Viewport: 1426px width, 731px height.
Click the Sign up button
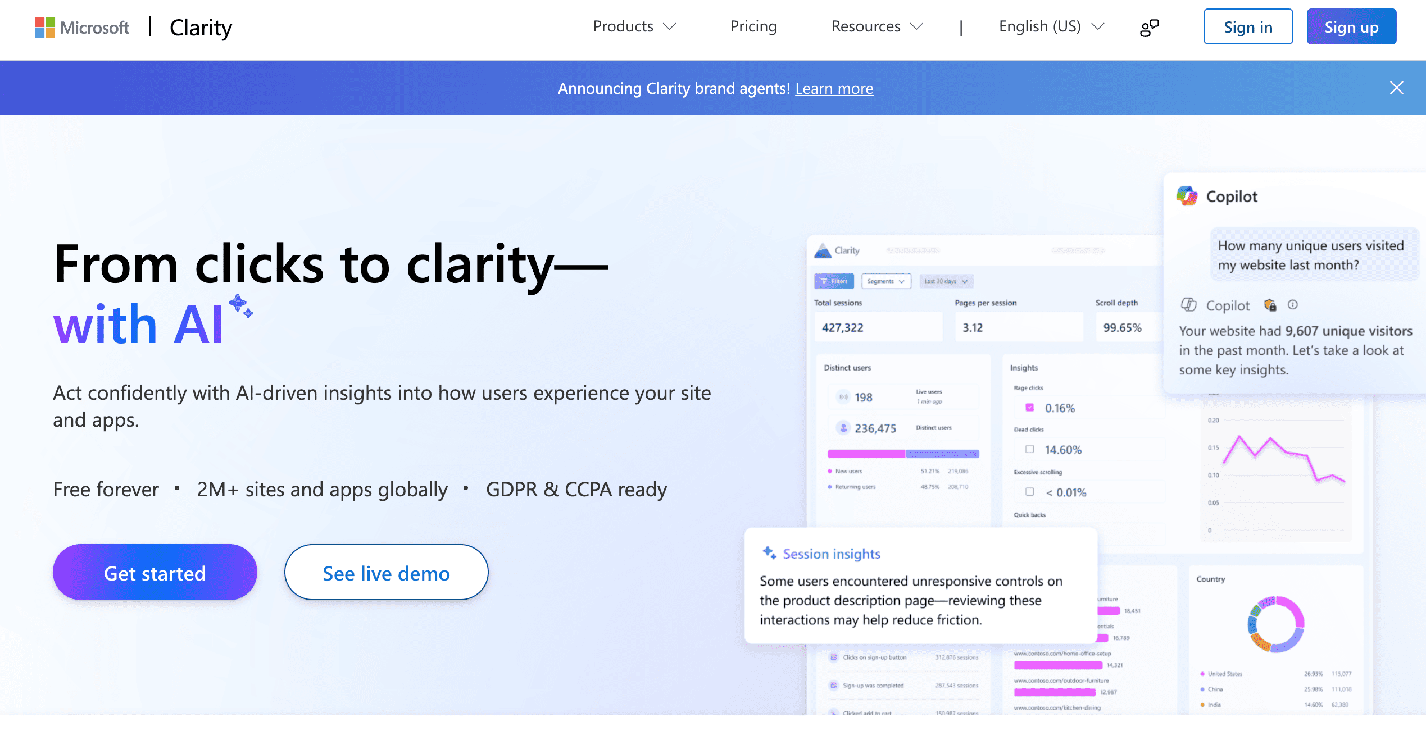click(x=1351, y=26)
